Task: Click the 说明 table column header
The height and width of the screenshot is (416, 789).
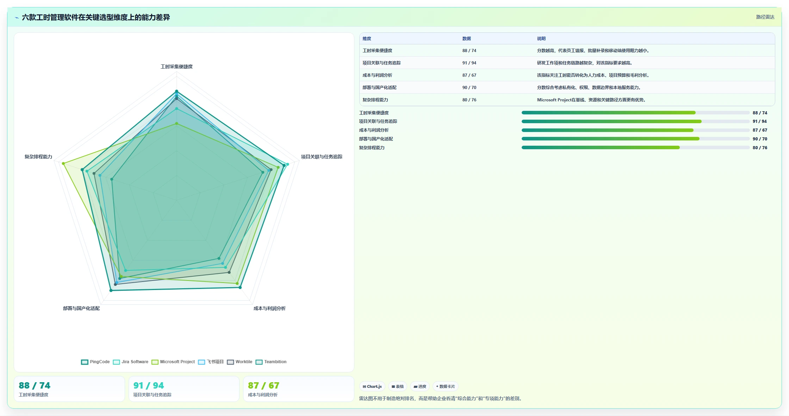Action: click(x=541, y=39)
